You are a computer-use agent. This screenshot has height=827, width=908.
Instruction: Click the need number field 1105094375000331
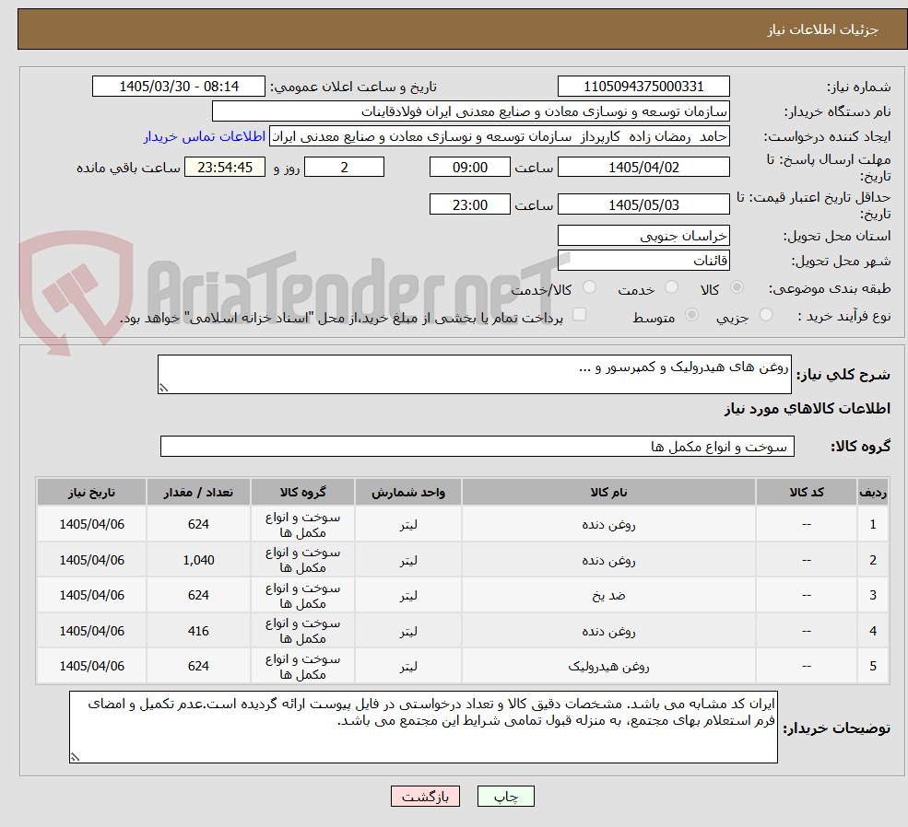(643, 87)
